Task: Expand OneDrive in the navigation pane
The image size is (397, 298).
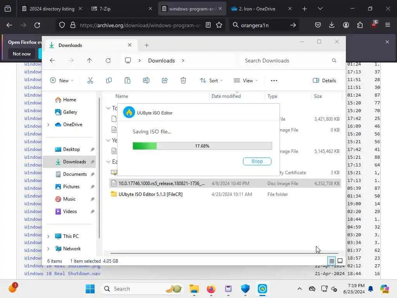Action: 48,125
